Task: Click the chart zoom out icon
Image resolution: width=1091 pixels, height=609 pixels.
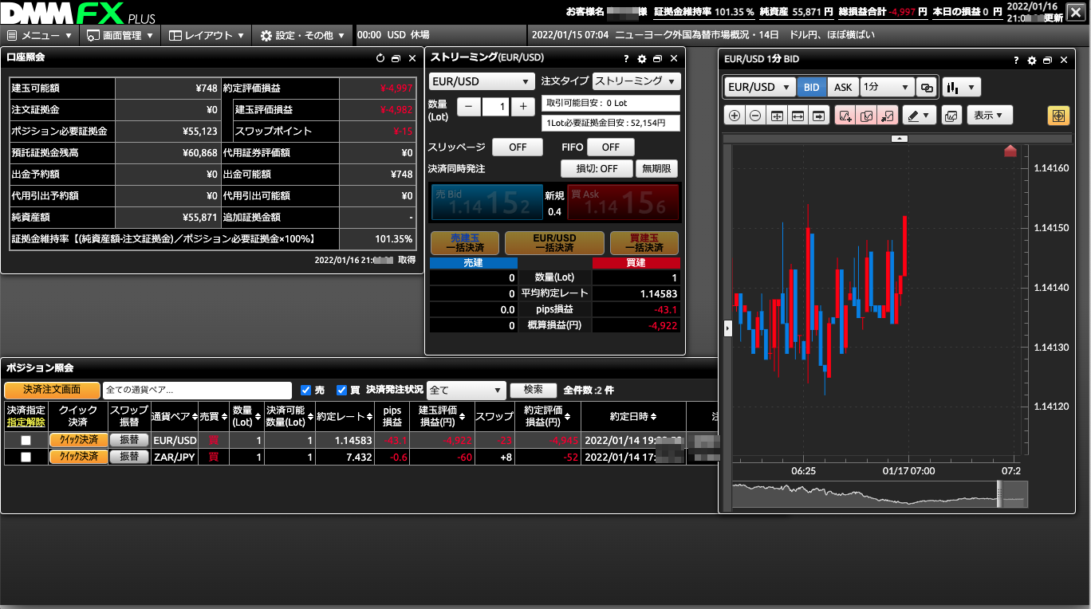Action: (x=755, y=116)
